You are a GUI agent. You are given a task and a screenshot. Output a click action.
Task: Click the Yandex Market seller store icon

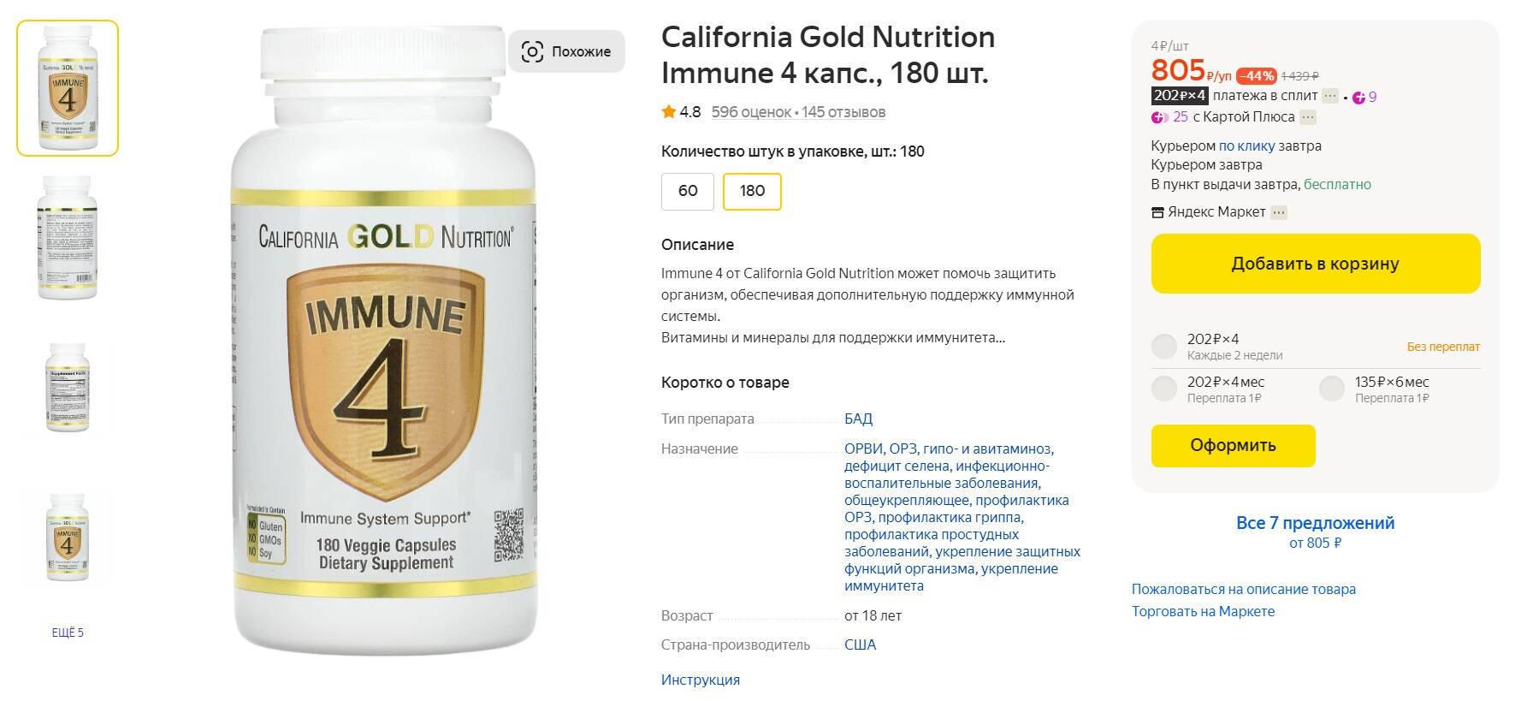(1158, 212)
